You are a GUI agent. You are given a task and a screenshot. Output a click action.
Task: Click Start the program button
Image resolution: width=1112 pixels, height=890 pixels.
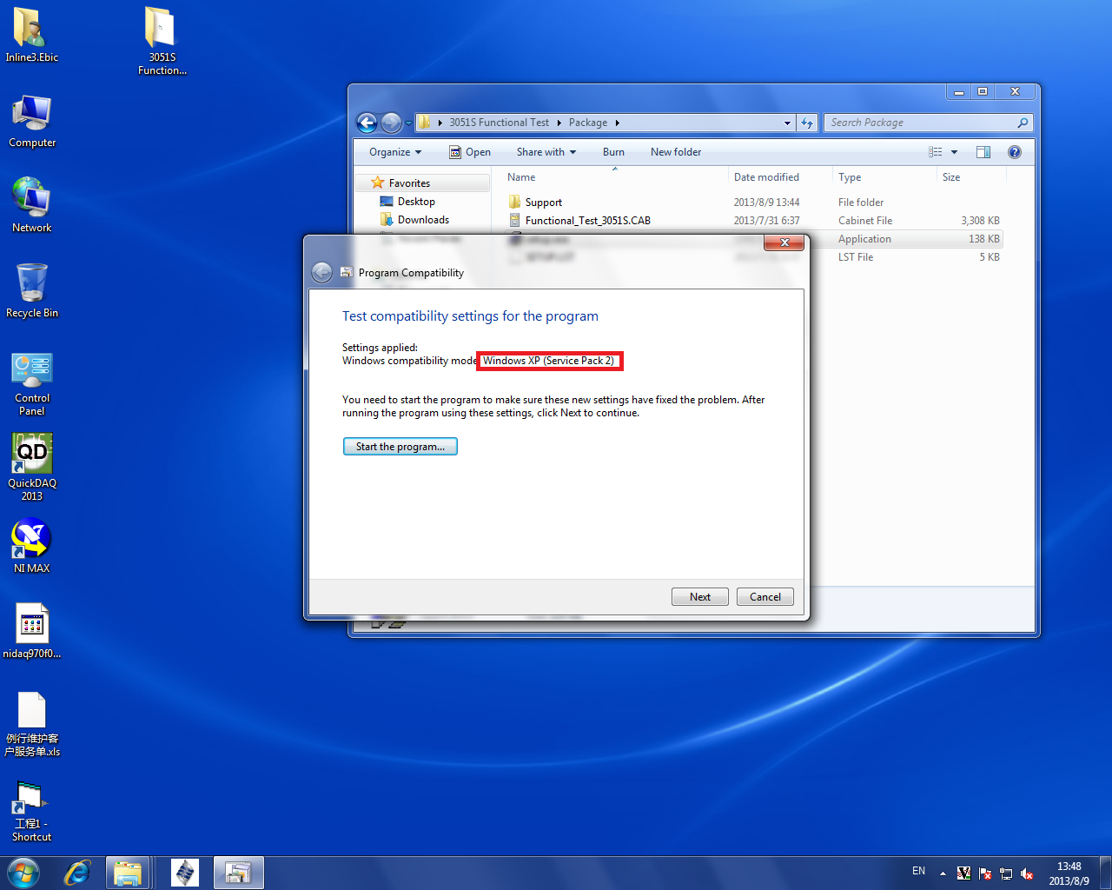coord(400,447)
